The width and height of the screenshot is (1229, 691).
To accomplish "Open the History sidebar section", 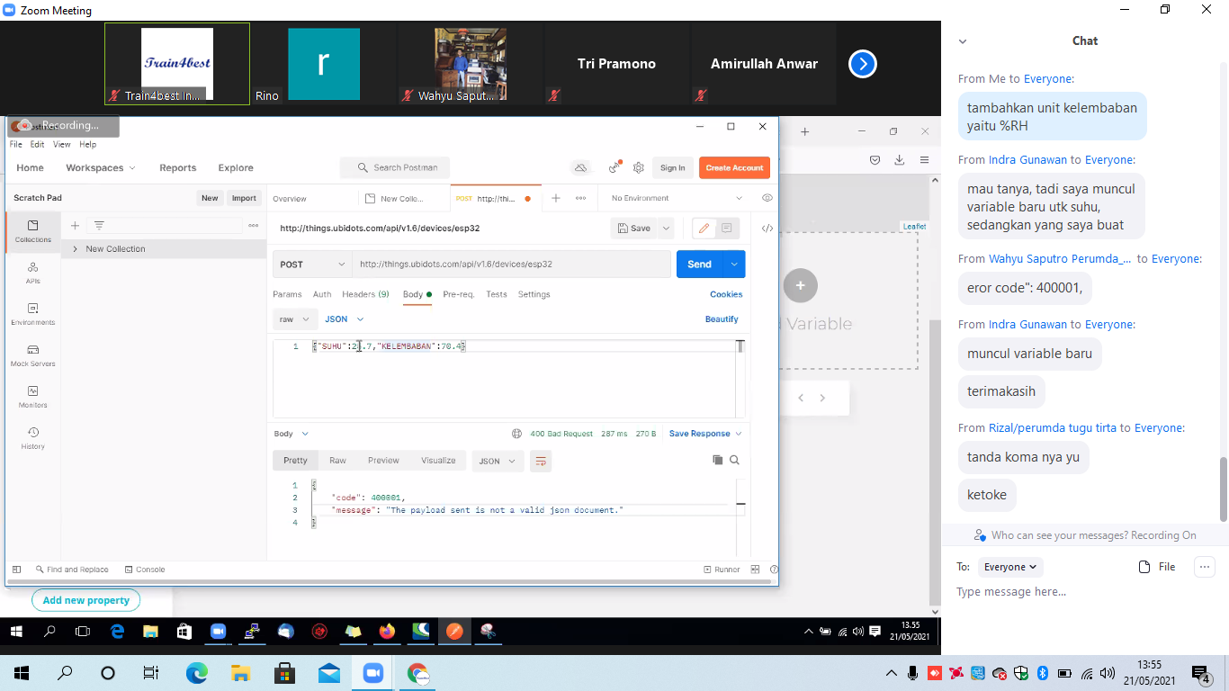I will 32,437.
